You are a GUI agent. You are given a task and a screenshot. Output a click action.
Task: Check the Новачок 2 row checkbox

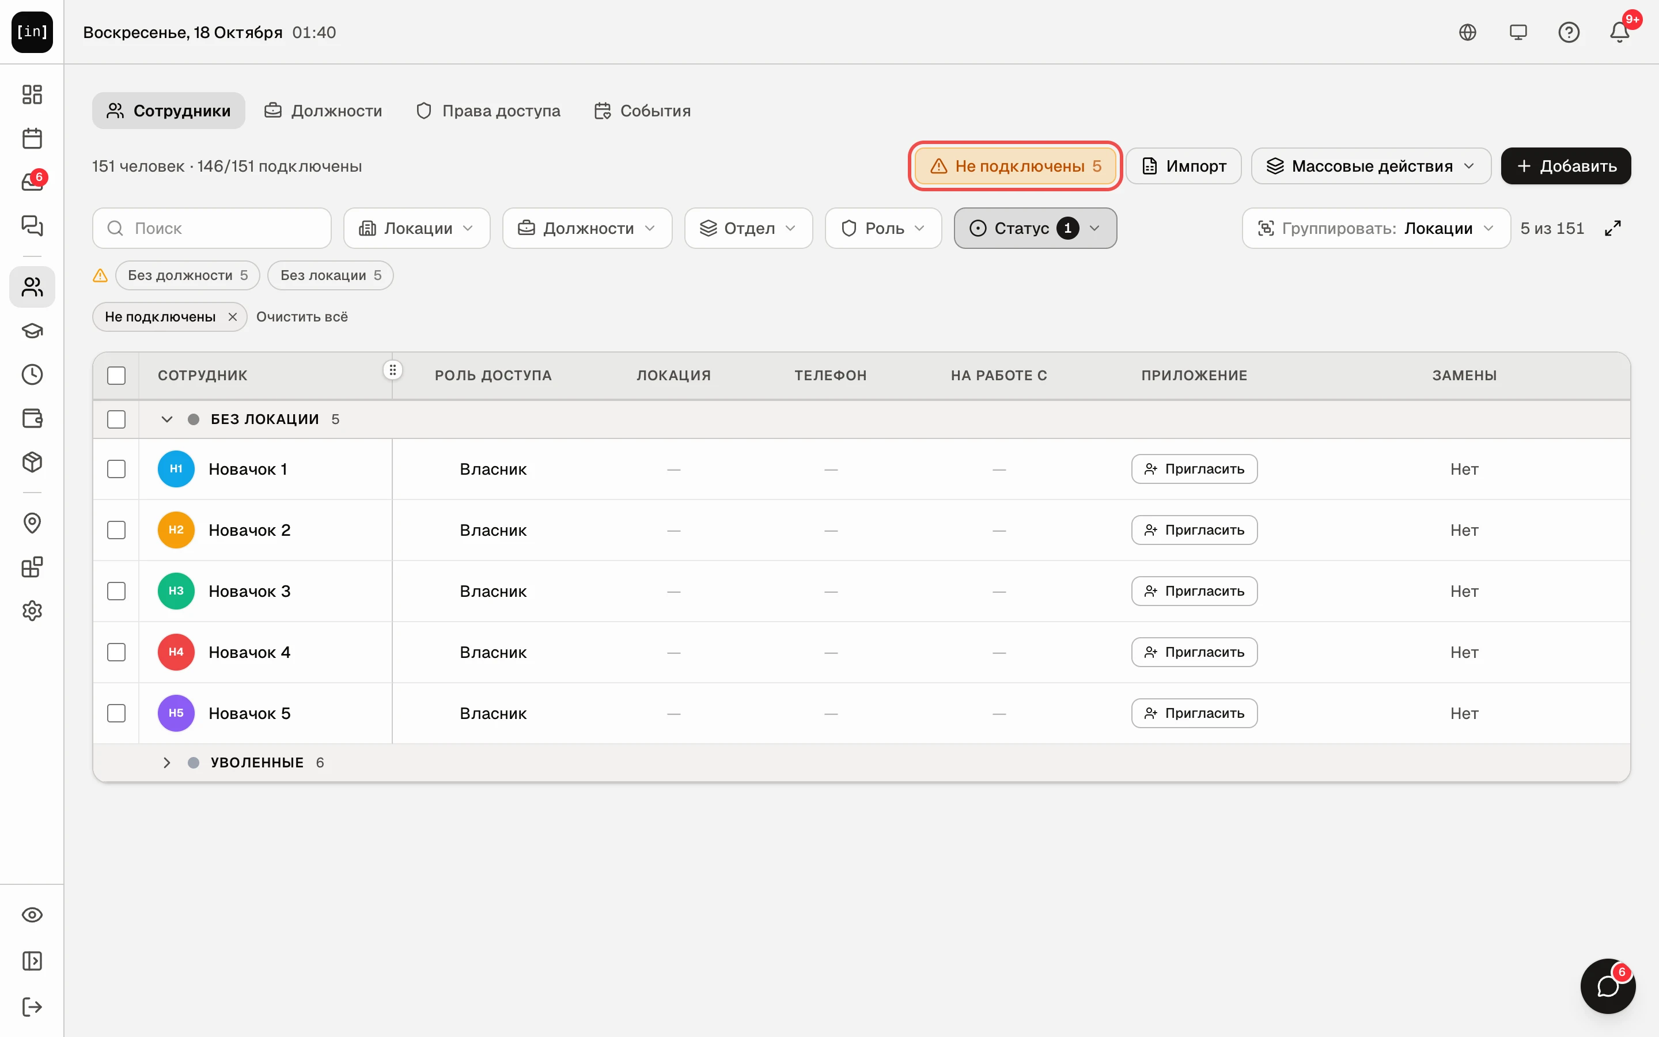pyautogui.click(x=116, y=530)
